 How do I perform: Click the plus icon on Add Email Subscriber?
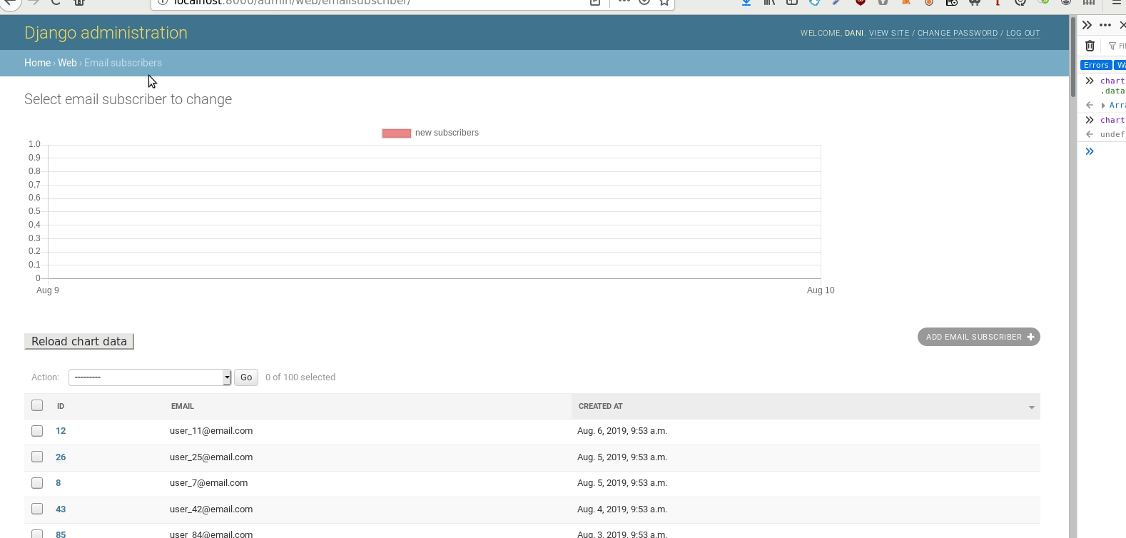click(x=1030, y=337)
